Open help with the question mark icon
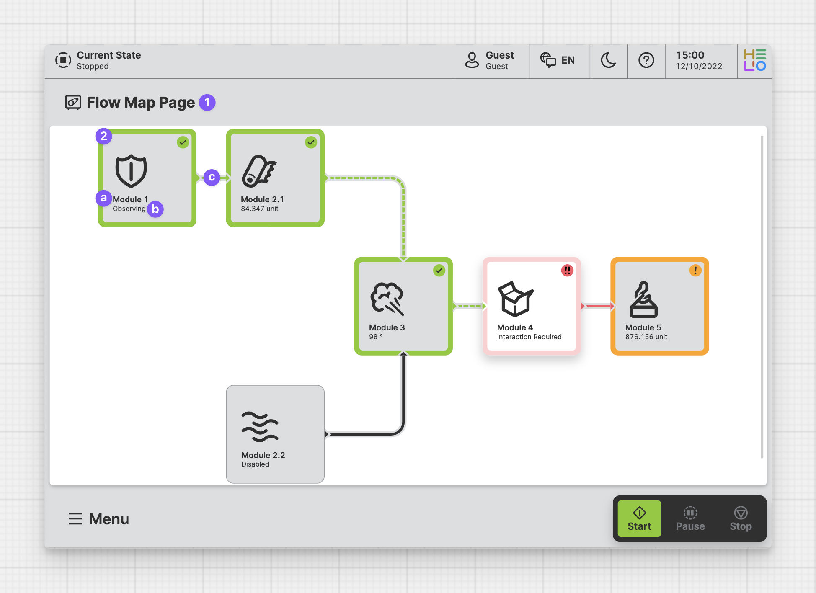The width and height of the screenshot is (816, 593). click(646, 61)
